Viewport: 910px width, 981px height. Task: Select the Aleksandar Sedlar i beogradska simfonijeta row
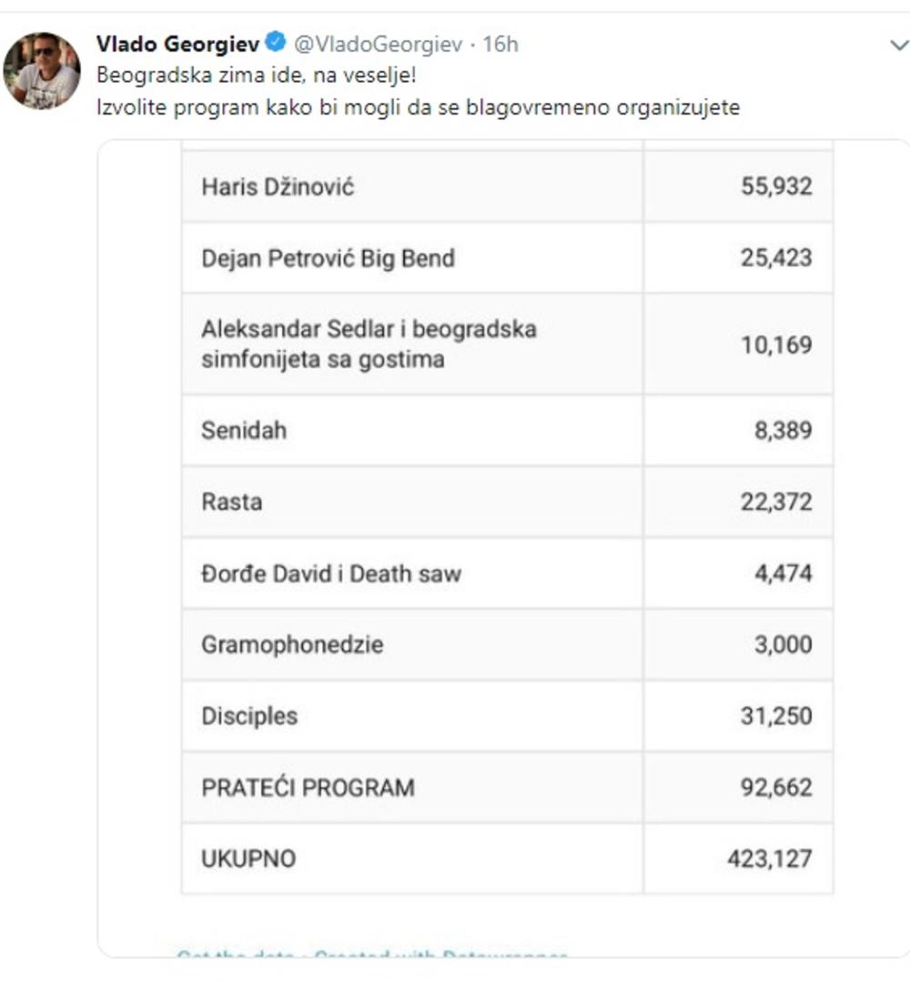click(369, 344)
